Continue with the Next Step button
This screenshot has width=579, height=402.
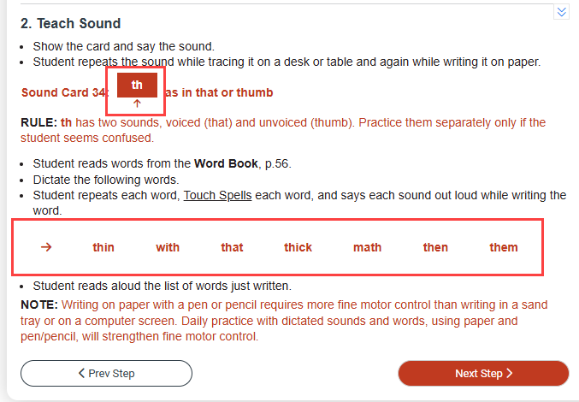483,374
